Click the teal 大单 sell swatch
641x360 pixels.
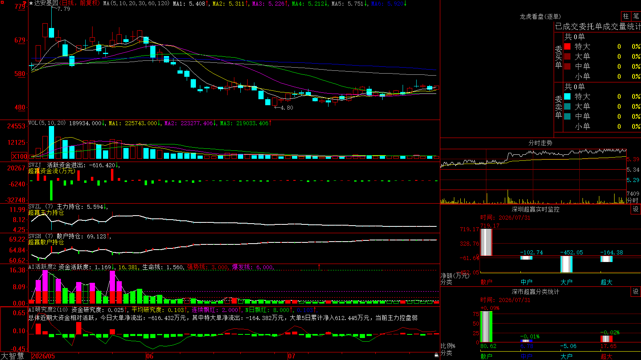pyautogui.click(x=567, y=106)
